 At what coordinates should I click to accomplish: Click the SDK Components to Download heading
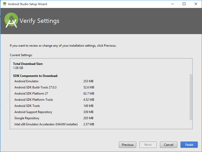coord(35,76)
